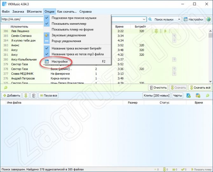Image resolution: width=213 pixels, height=172 pixels.
Task: Click the trash delete icon in downloads toolbar
Action: 34,96
